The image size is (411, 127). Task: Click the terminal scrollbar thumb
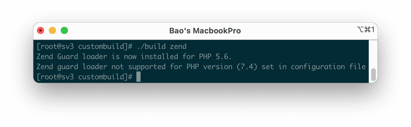pos(373,75)
